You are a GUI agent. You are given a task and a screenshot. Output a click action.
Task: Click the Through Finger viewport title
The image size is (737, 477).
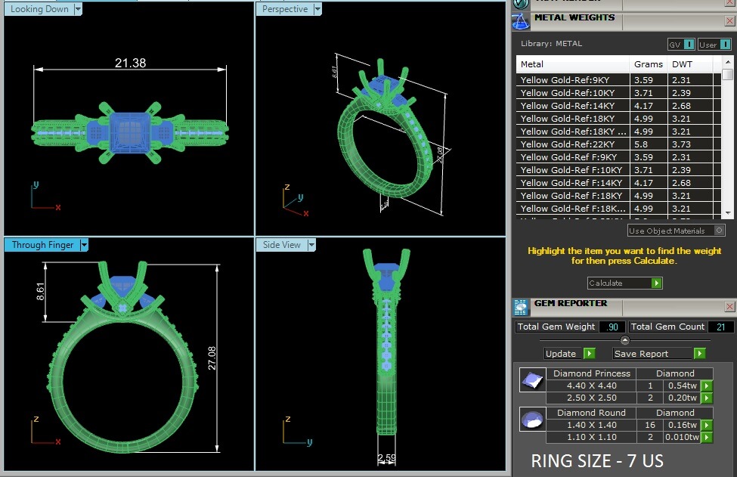coord(42,245)
